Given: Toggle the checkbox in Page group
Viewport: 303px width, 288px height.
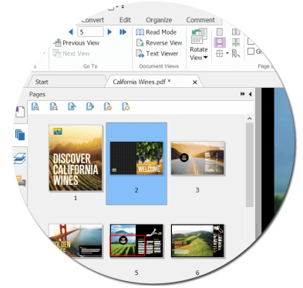Looking at the screenshot, I should pos(251,52).
